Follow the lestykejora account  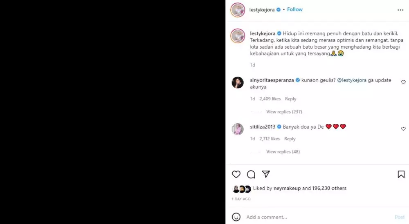(295, 9)
